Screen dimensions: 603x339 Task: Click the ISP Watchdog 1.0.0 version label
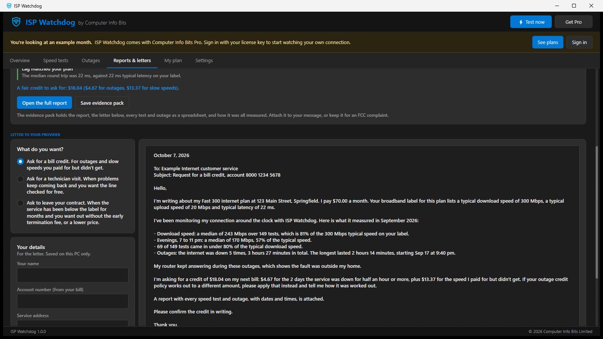point(28,331)
